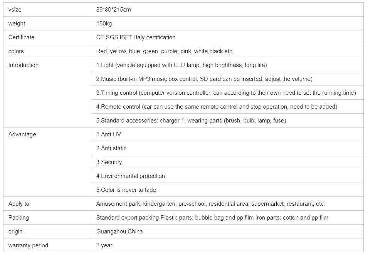Select the MP3 music box line
The height and width of the screenshot is (255, 368).
[204, 79]
